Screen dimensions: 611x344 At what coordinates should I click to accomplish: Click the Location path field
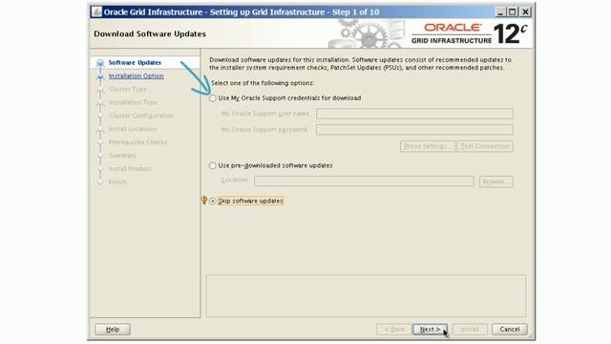[364, 181]
